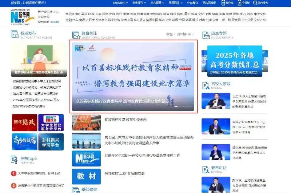
Task: Expand the 地方频道 dropdown menu
Action: pyautogui.click(x=158, y=3)
